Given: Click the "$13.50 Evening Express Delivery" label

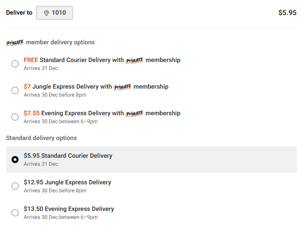Looking at the screenshot, I should point(69,209).
